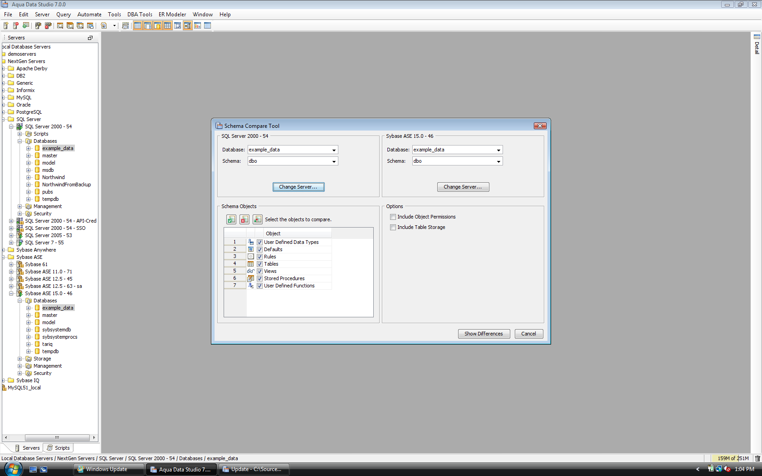
Task: Click the trash can garbage collect icon in status bar
Action: point(757,458)
